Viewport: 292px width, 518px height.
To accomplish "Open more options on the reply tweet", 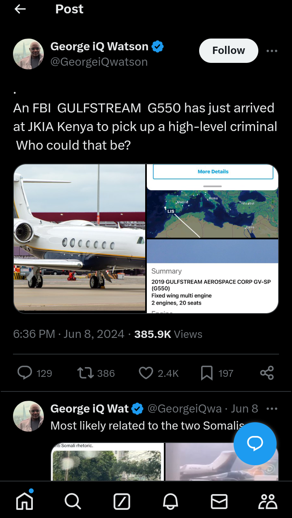I will tap(272, 409).
